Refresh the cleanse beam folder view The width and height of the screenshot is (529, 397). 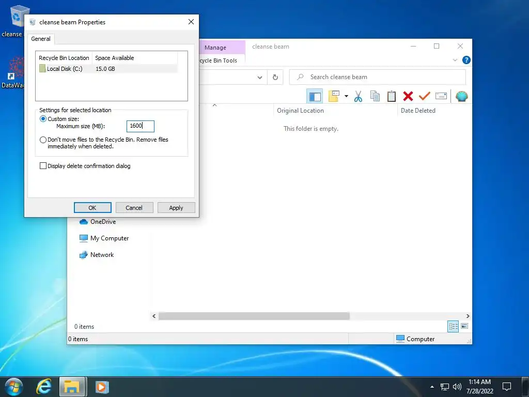click(275, 78)
